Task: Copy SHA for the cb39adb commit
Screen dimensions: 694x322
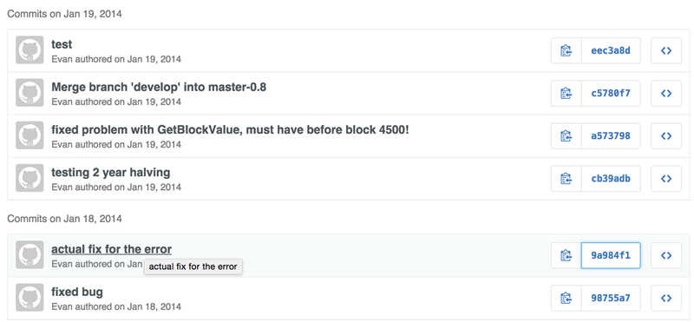Action: point(566,179)
